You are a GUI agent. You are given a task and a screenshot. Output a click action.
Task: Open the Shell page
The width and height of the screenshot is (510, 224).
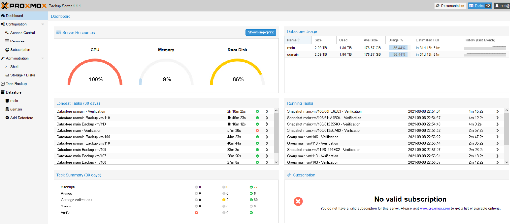(24, 67)
